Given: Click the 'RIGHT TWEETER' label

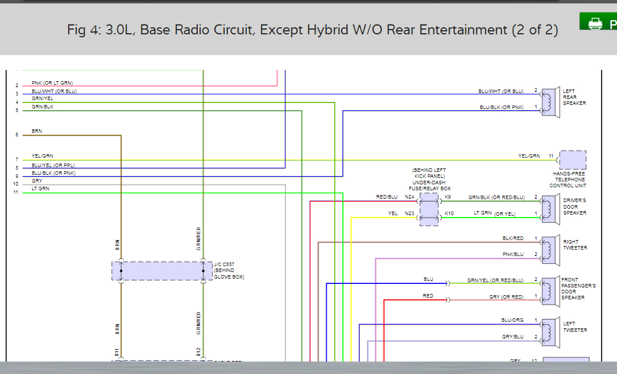Looking at the screenshot, I should [575, 245].
